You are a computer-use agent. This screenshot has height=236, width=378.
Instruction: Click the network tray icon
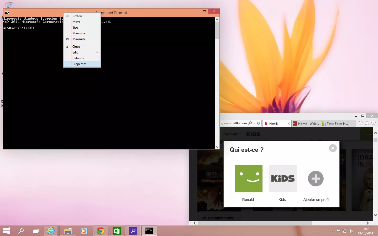click(x=345, y=231)
